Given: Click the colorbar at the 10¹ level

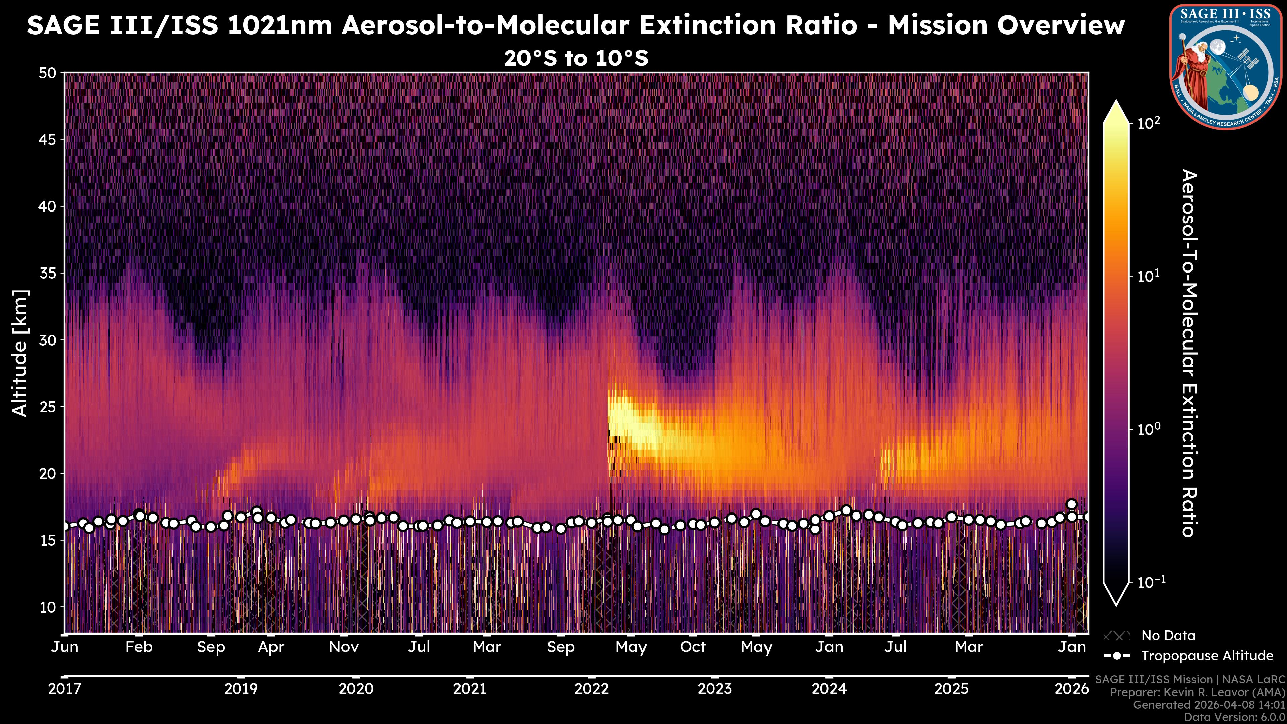Looking at the screenshot, I should [1117, 276].
